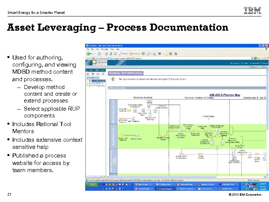Click the Print icon in browser toolbar
Image resolution: width=269 pixels, height=202 pixels.
[x=154, y=54]
